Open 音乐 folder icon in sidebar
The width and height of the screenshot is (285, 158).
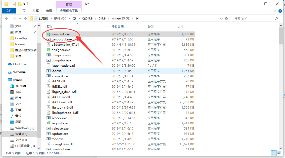coord(12,116)
